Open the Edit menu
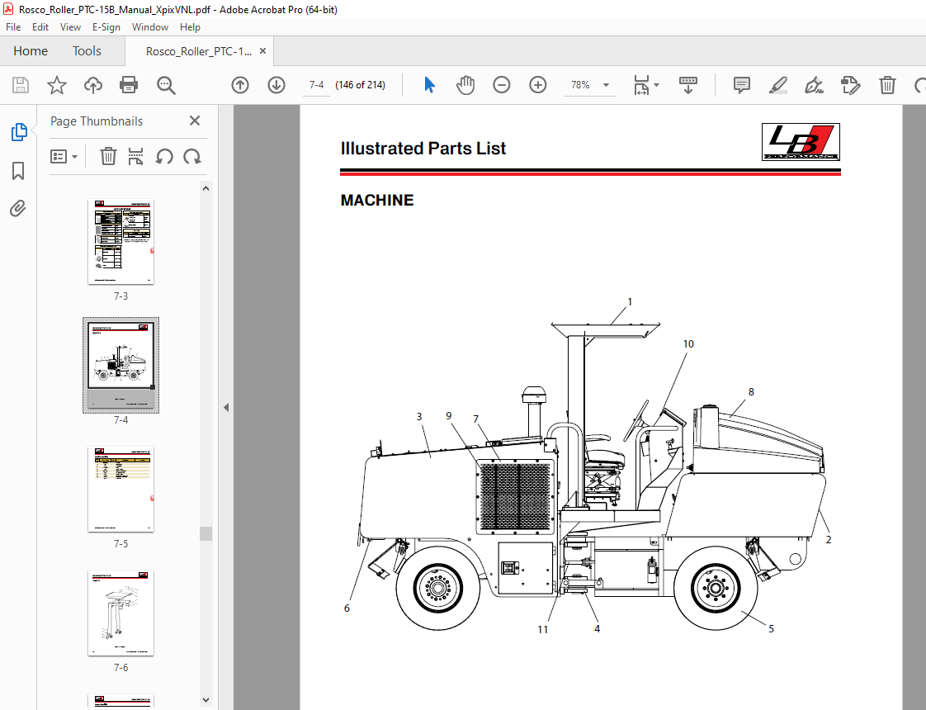Viewport: 926px width, 710px height. click(40, 27)
